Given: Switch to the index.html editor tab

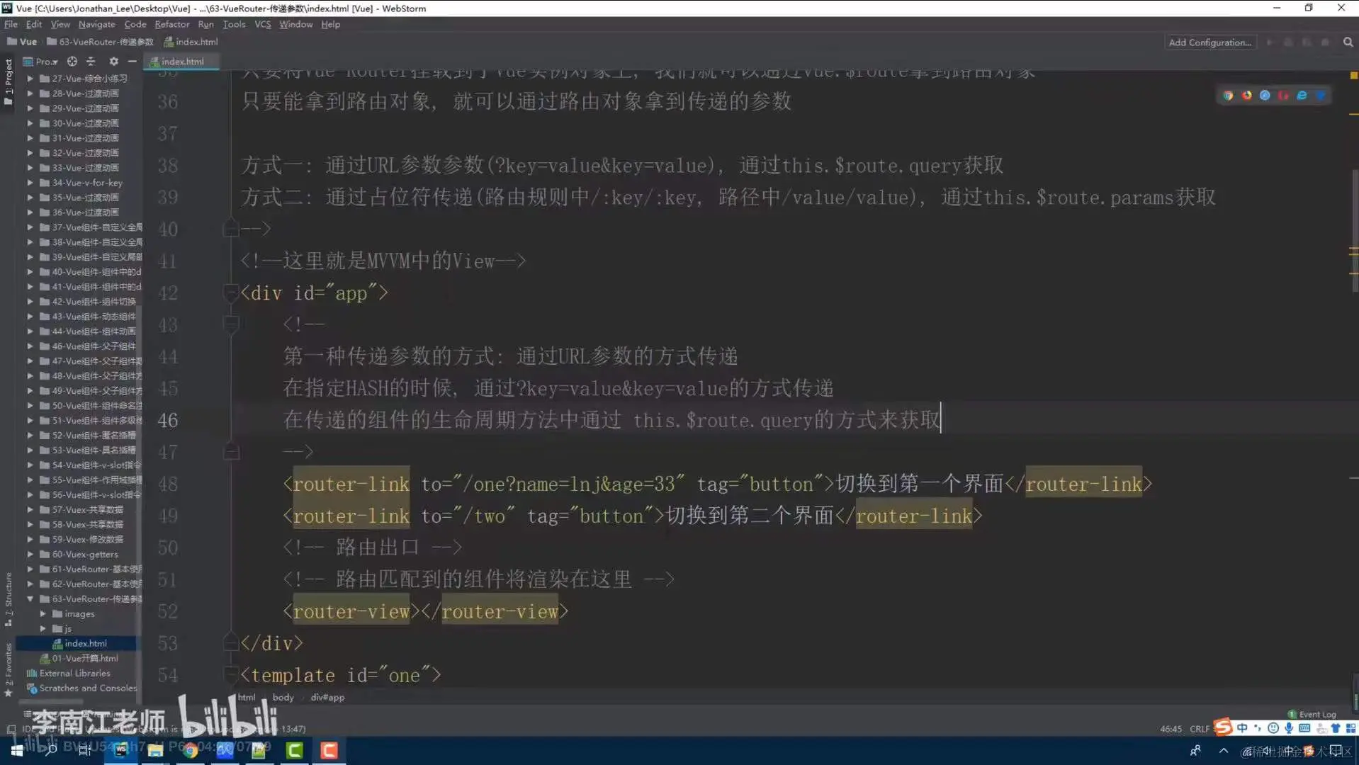Looking at the screenshot, I should pos(181,61).
